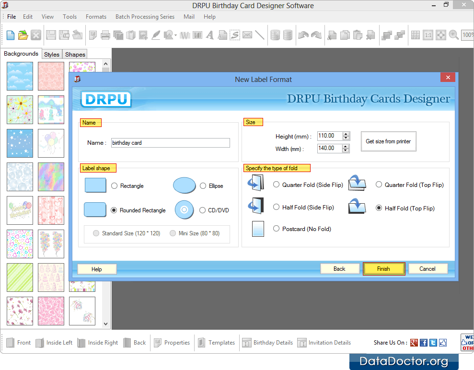Click the Fit to window icon
474x370 pixels.
coord(441,35)
